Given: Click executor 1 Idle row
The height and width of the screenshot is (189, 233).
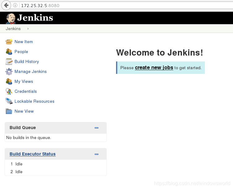Looking at the screenshot, I should (56, 164).
